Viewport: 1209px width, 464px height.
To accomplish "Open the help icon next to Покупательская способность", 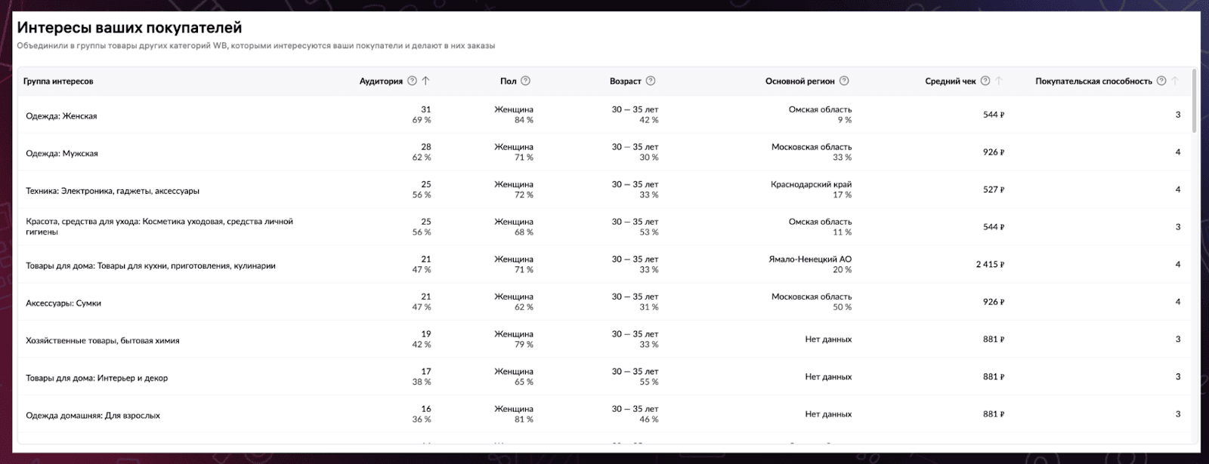I will (1161, 81).
